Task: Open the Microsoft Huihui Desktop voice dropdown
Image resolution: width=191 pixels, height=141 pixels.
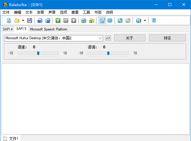Action: point(53,38)
